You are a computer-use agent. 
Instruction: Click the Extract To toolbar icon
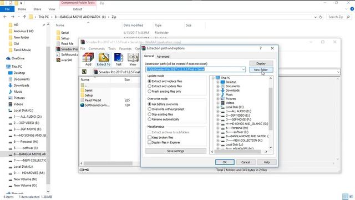[x=104, y=59]
